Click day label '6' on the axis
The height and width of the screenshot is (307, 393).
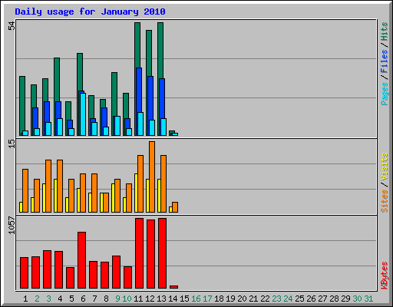click(x=83, y=299)
